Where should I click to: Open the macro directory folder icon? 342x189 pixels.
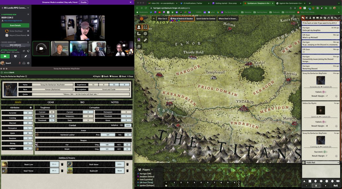pos(166,186)
